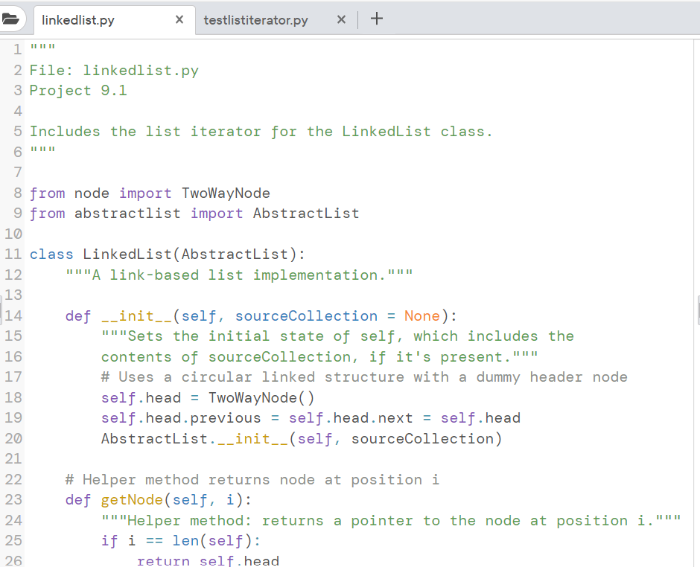This screenshot has width=700, height=567.
Task: Click the X icon on testlistiterator.py tab
Action: pyautogui.click(x=341, y=20)
